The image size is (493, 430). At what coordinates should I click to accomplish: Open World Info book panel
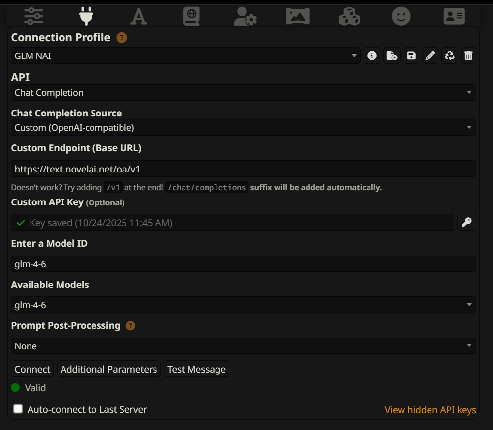(191, 16)
